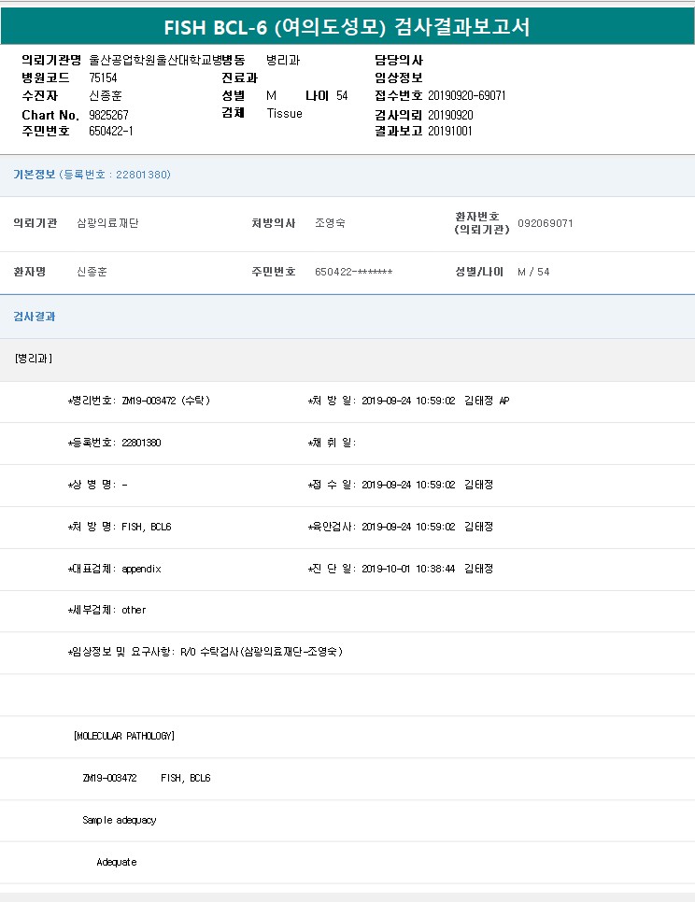The height and width of the screenshot is (902, 695).
Task: Click the hospital code value 75154
Action: point(103,78)
